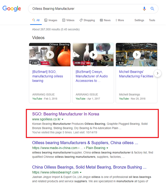Play the Michell Bearings facilities video thumbnail
The height and width of the screenshot is (183, 166).
(136, 55)
